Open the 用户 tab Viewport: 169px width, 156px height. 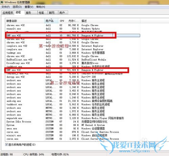pos(63,13)
